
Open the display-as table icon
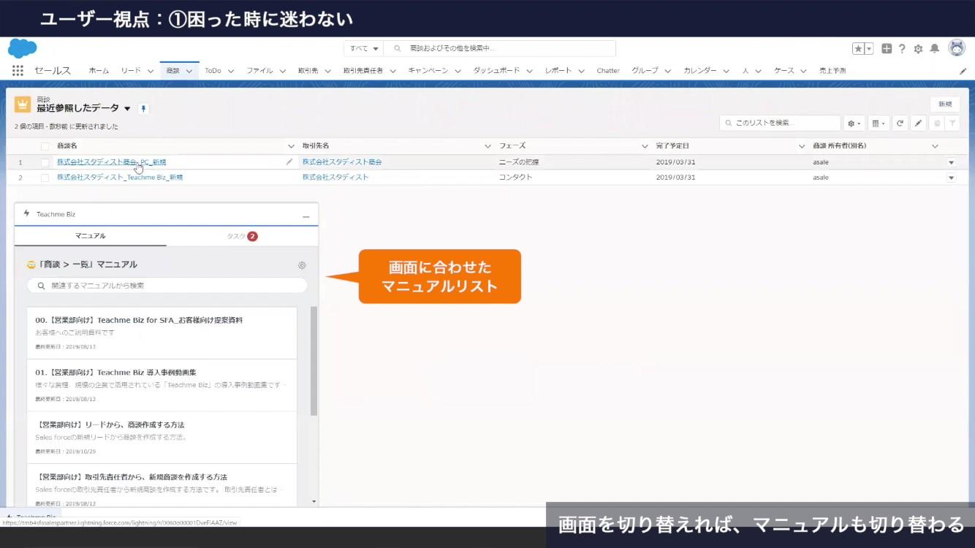pyautogui.click(x=879, y=123)
